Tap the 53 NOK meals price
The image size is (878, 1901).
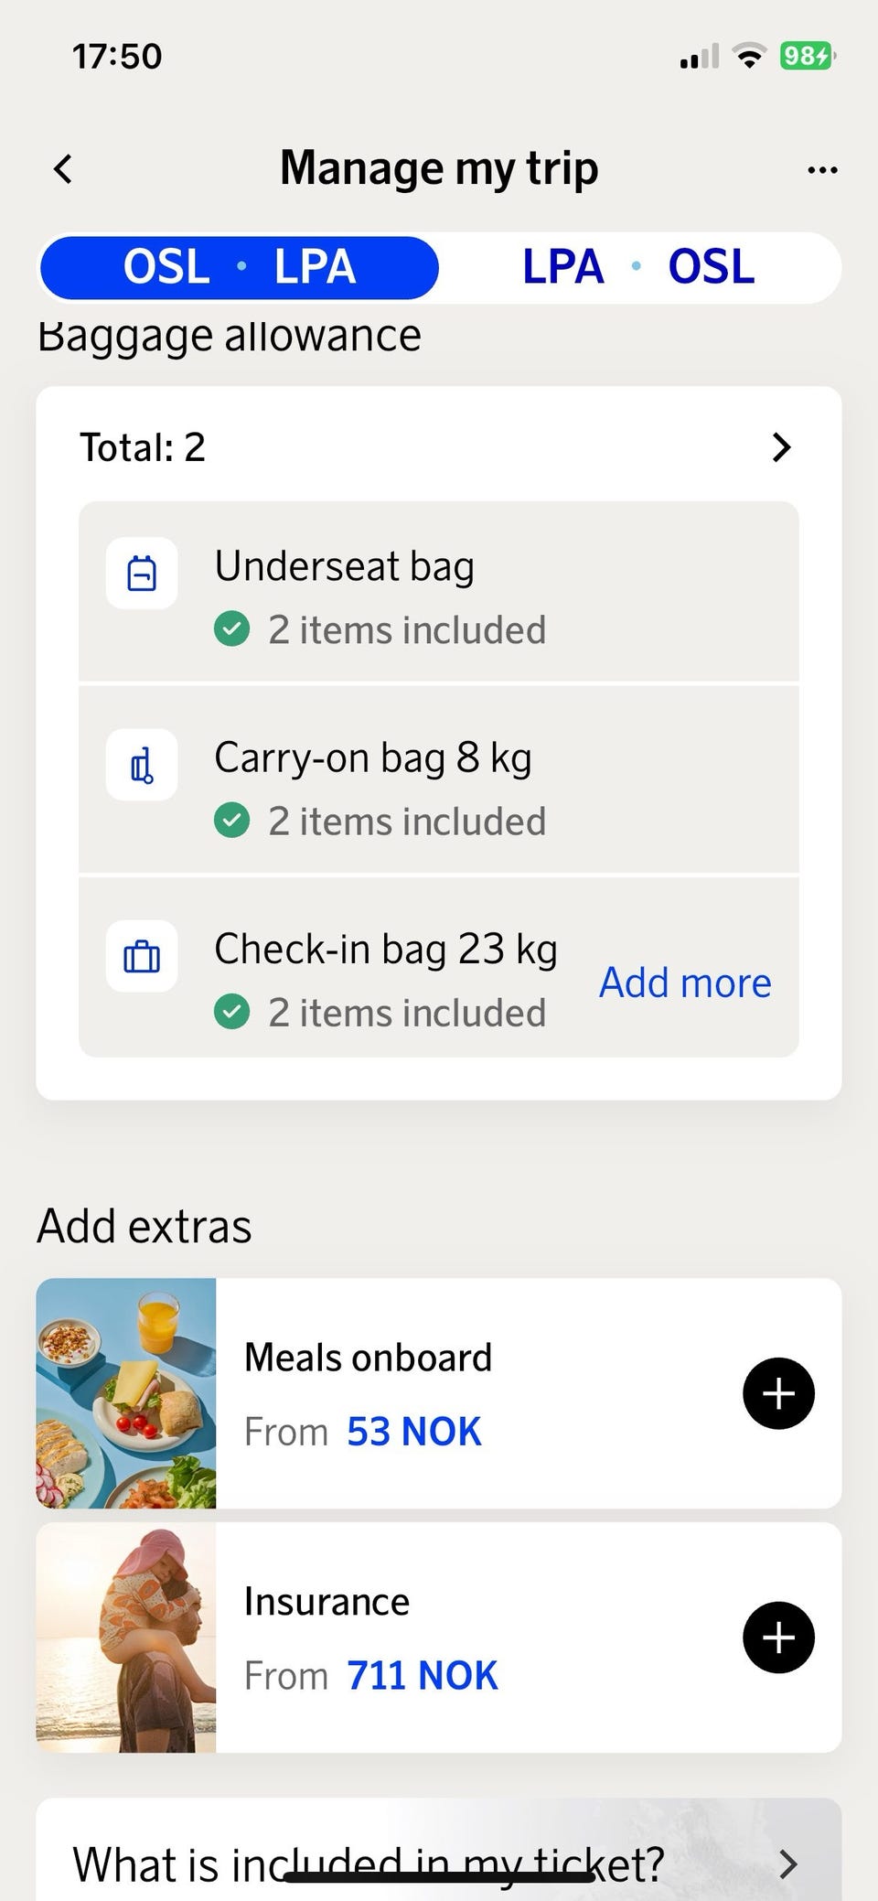point(413,1432)
